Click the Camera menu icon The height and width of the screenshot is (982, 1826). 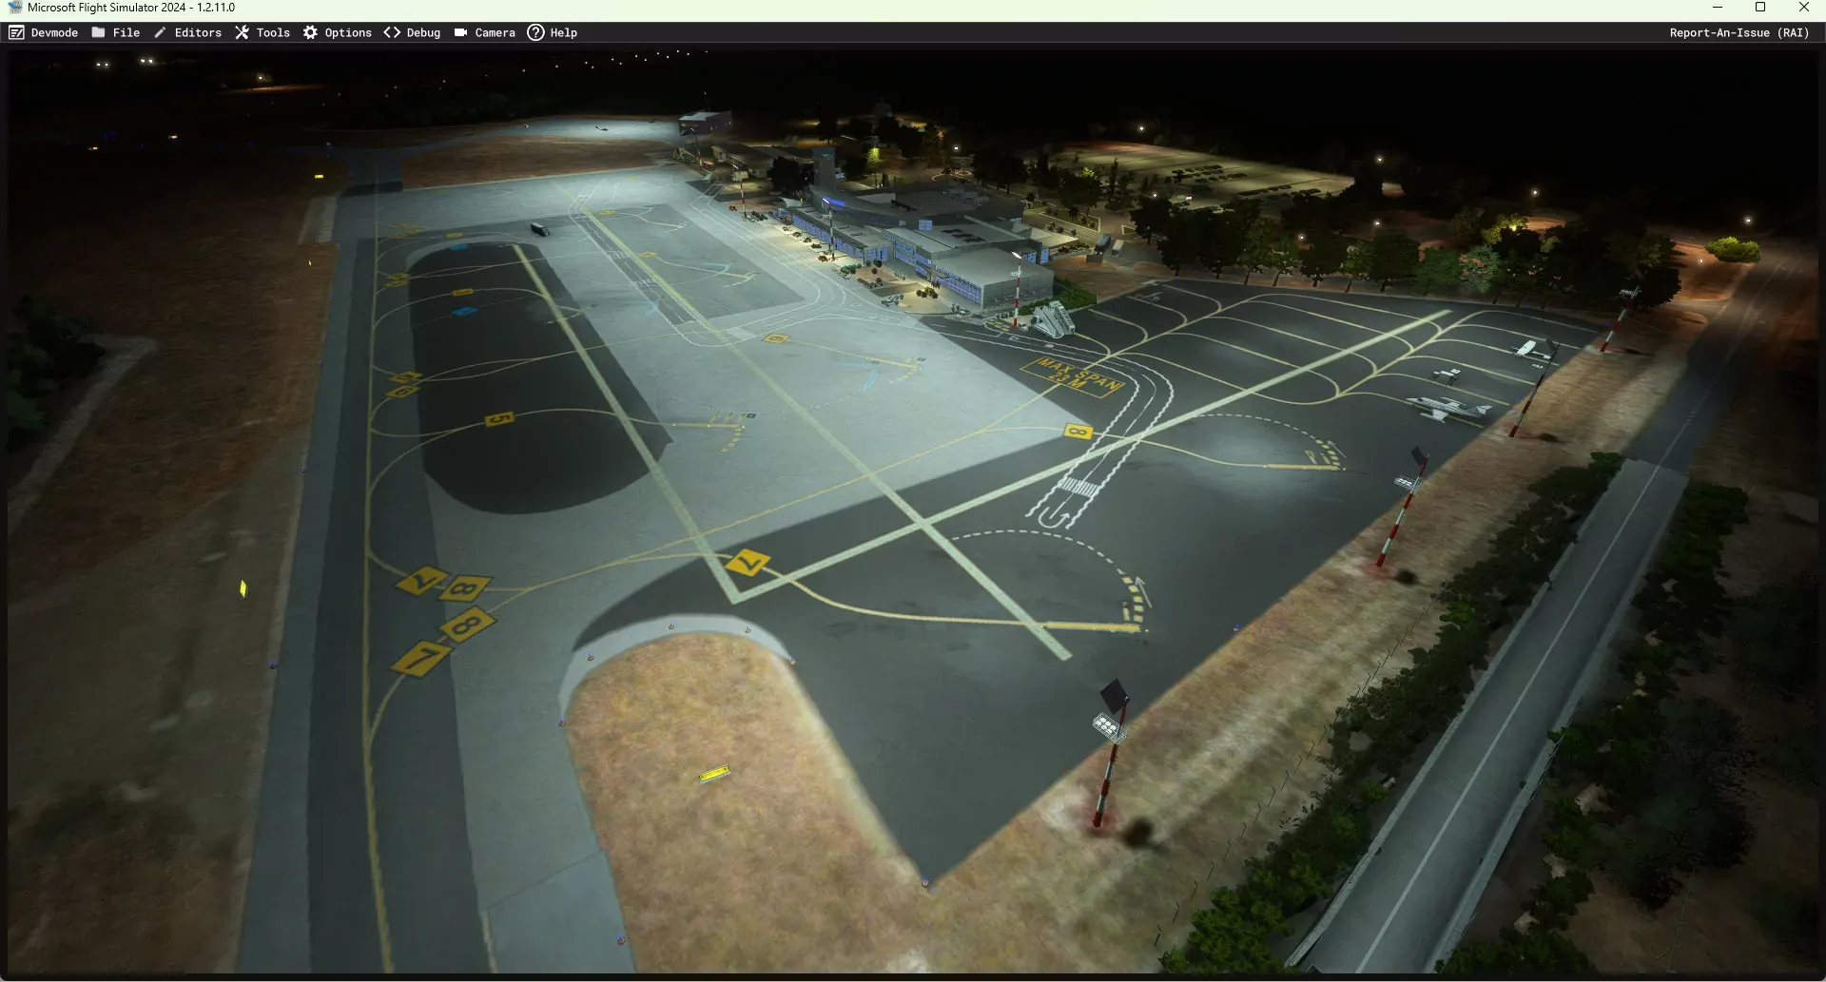460,32
